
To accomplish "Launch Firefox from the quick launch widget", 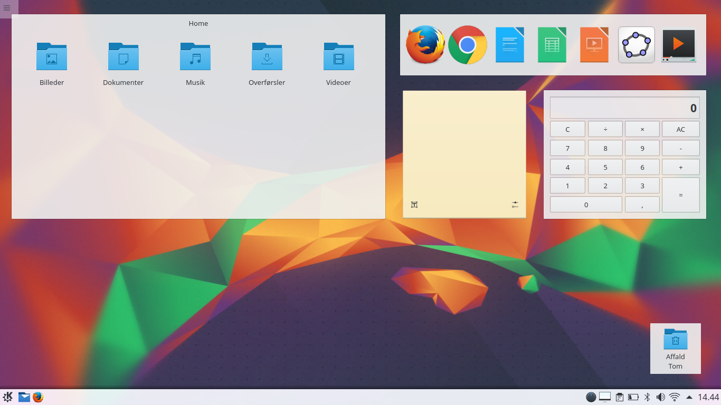I will coord(425,45).
